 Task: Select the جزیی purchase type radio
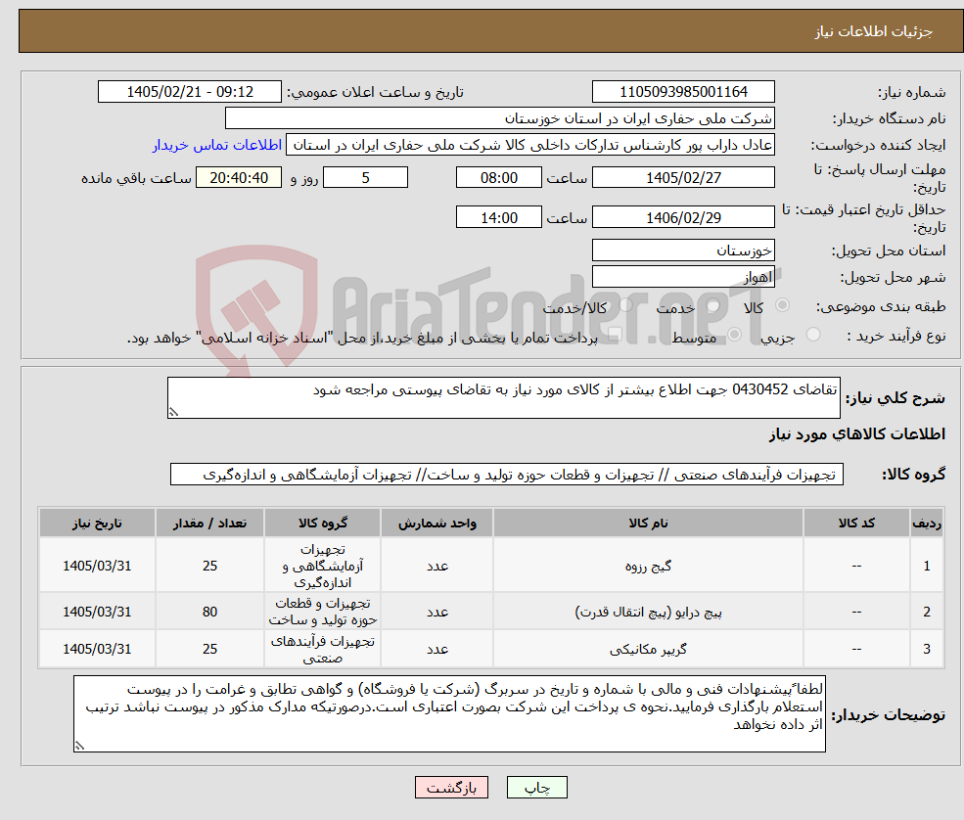pyautogui.click(x=812, y=335)
